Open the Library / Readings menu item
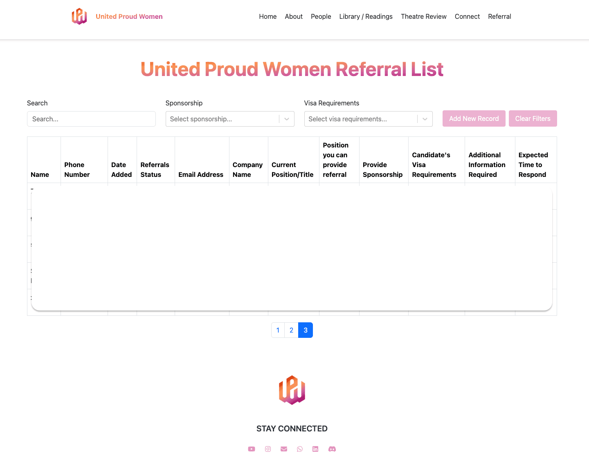The width and height of the screenshot is (589, 460). (x=366, y=16)
